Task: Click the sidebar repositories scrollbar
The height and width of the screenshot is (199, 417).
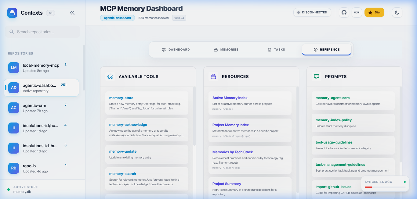Action: (x=84, y=68)
